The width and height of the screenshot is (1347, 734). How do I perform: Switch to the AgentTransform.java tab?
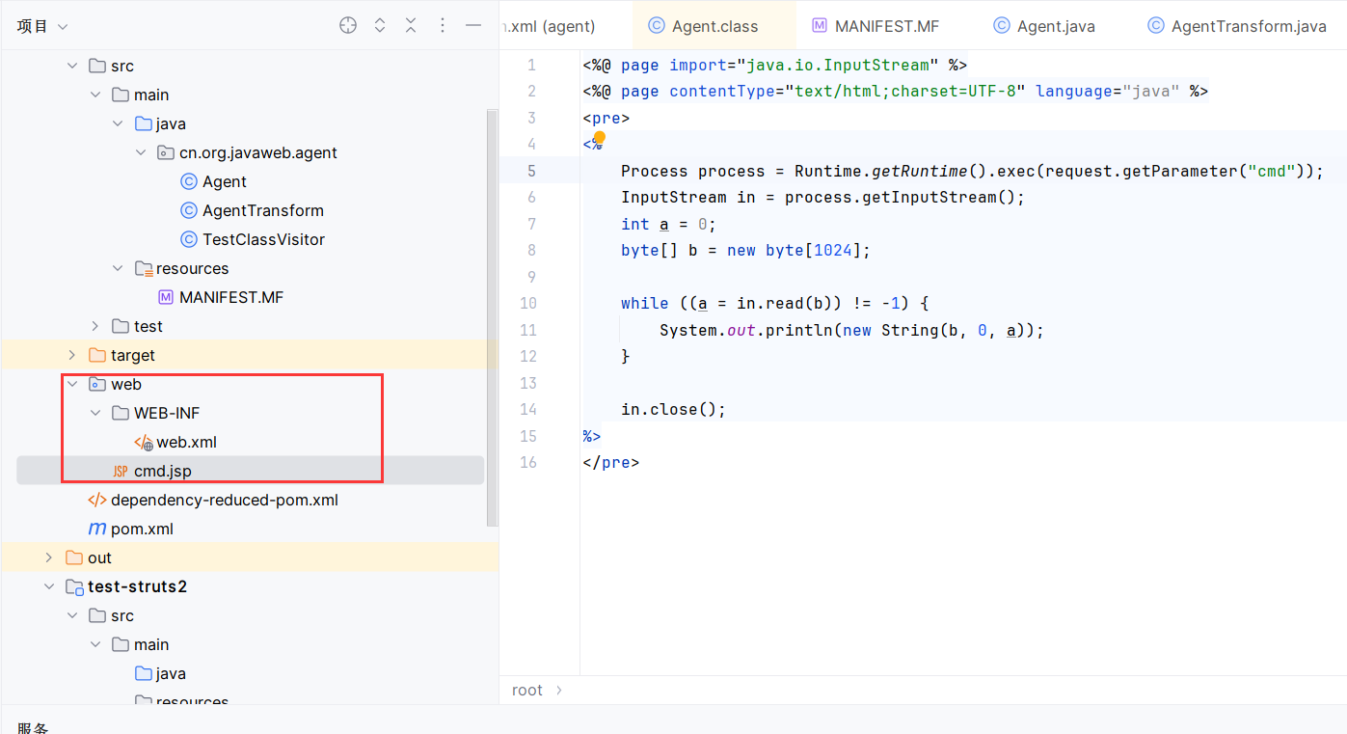tap(1239, 26)
